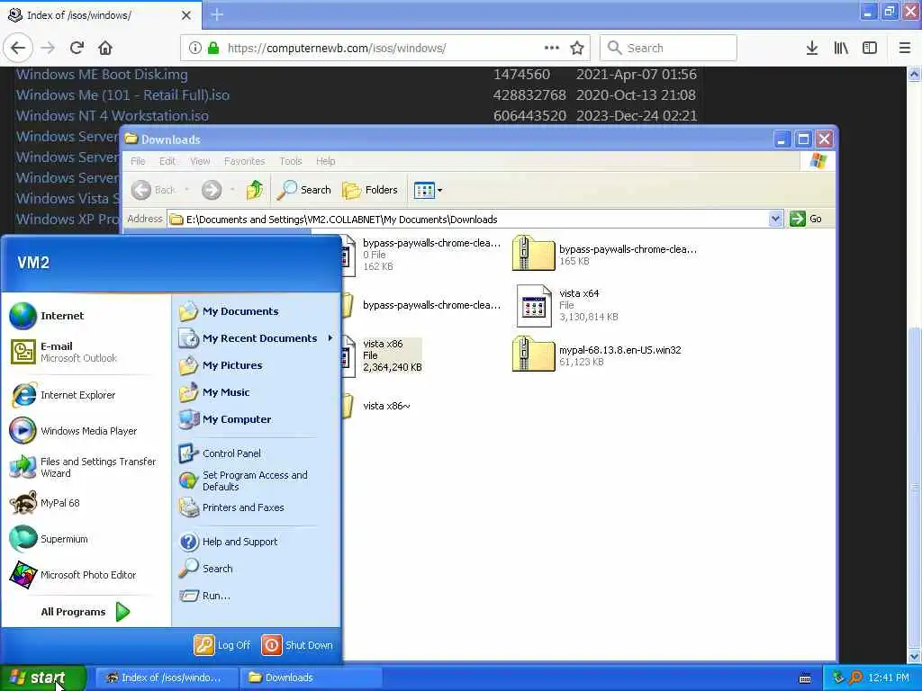Screen dimensions: 922x691
Task: Click the Up folder toolbar icon
Action: point(255,190)
